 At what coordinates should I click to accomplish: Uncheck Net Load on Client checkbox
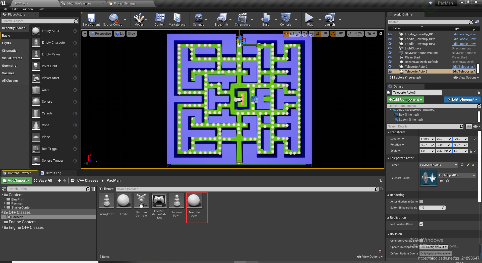click(421, 224)
